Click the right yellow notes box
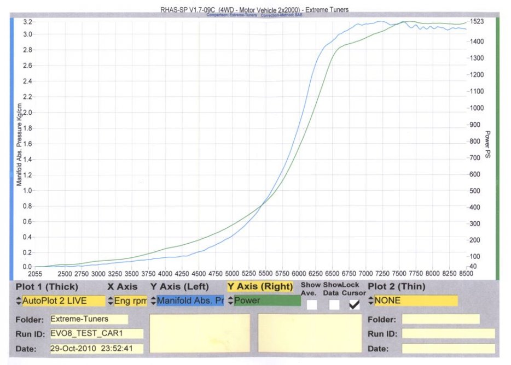The height and width of the screenshot is (365, 511). pyautogui.click(x=310, y=333)
